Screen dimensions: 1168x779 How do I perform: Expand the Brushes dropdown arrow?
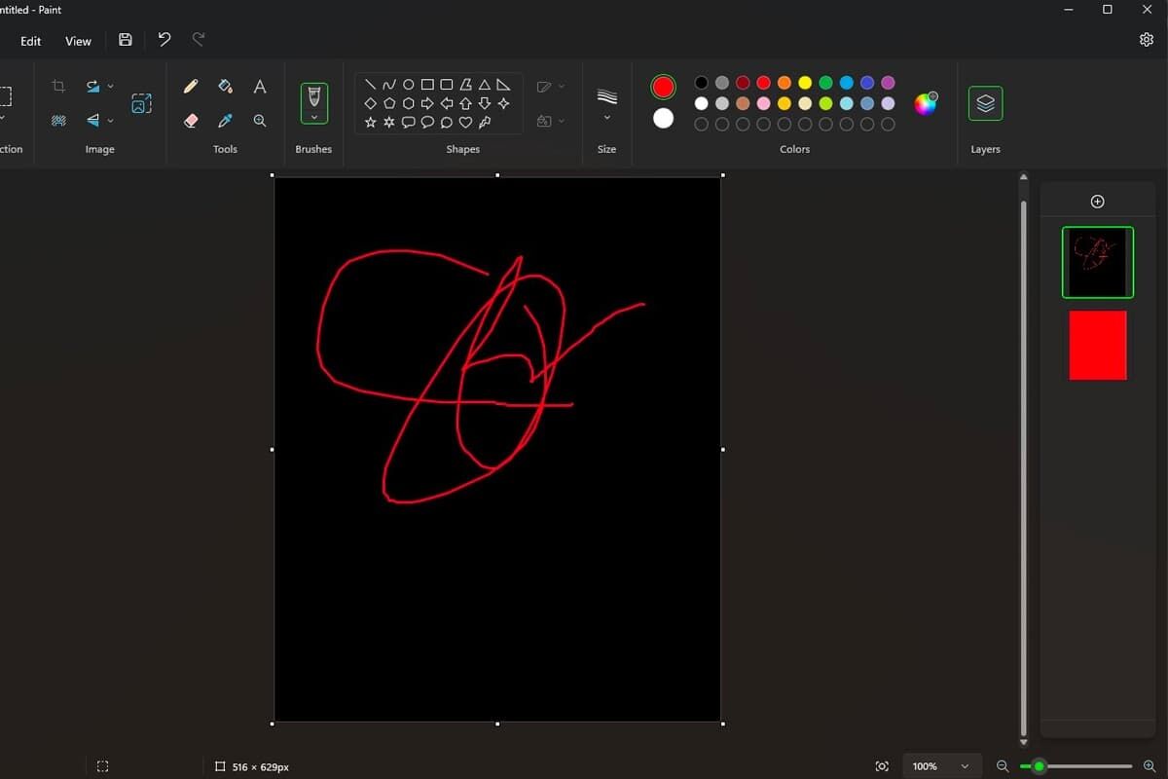tap(313, 117)
